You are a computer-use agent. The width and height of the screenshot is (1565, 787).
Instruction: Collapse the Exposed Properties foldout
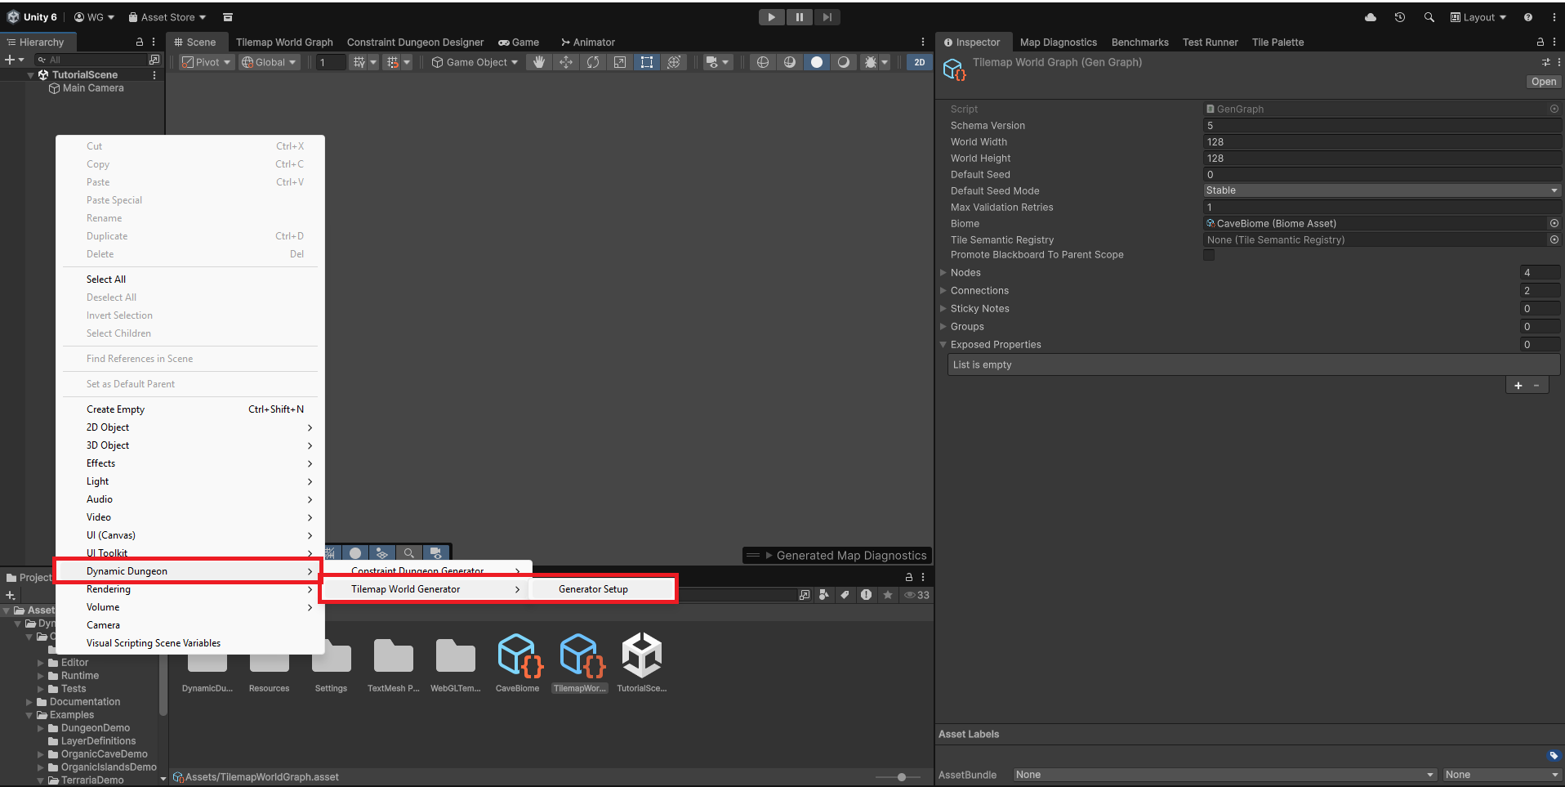[x=943, y=345]
